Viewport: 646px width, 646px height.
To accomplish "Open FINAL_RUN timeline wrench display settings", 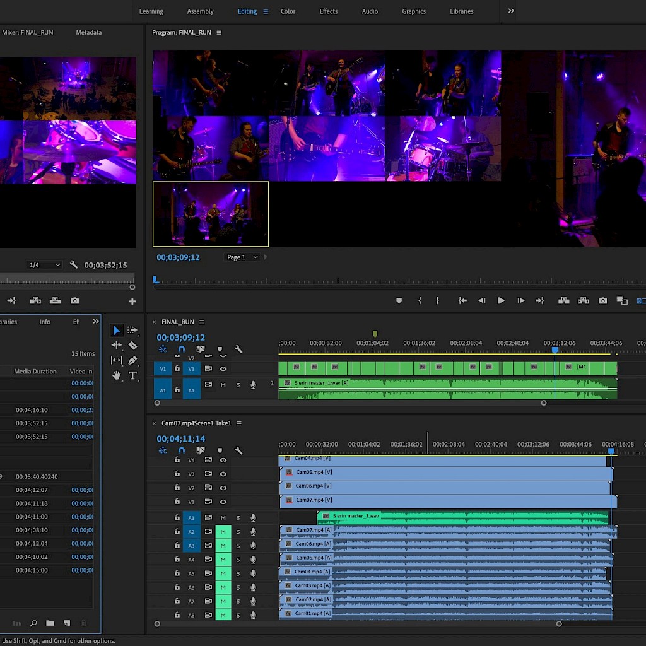I will 238,349.
